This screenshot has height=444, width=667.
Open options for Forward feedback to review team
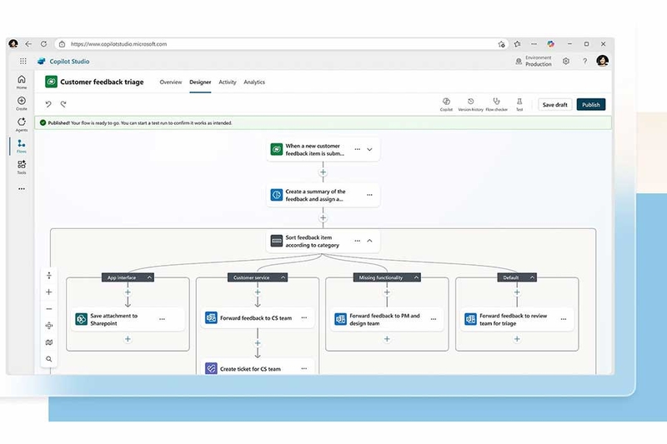564,319
